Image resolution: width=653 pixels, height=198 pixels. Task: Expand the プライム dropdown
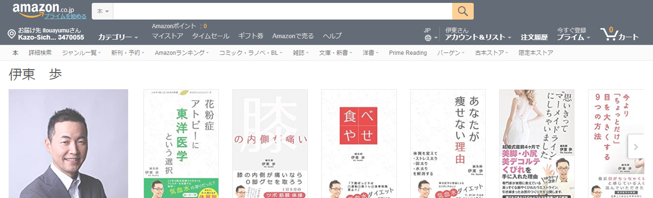coord(573,37)
